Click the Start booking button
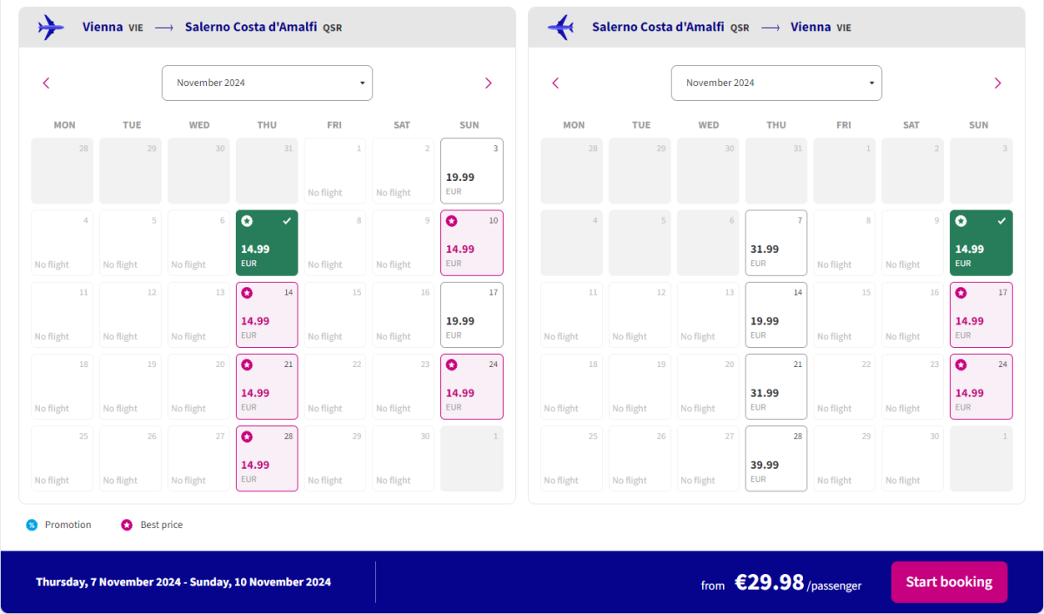 point(948,582)
